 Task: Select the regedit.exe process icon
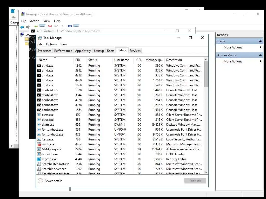pyautogui.click(x=39, y=159)
